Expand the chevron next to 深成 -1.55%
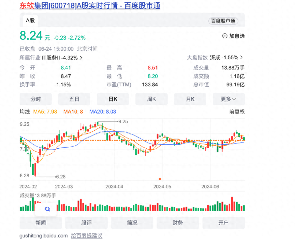The height and width of the screenshot is (242, 295). click(x=241, y=57)
